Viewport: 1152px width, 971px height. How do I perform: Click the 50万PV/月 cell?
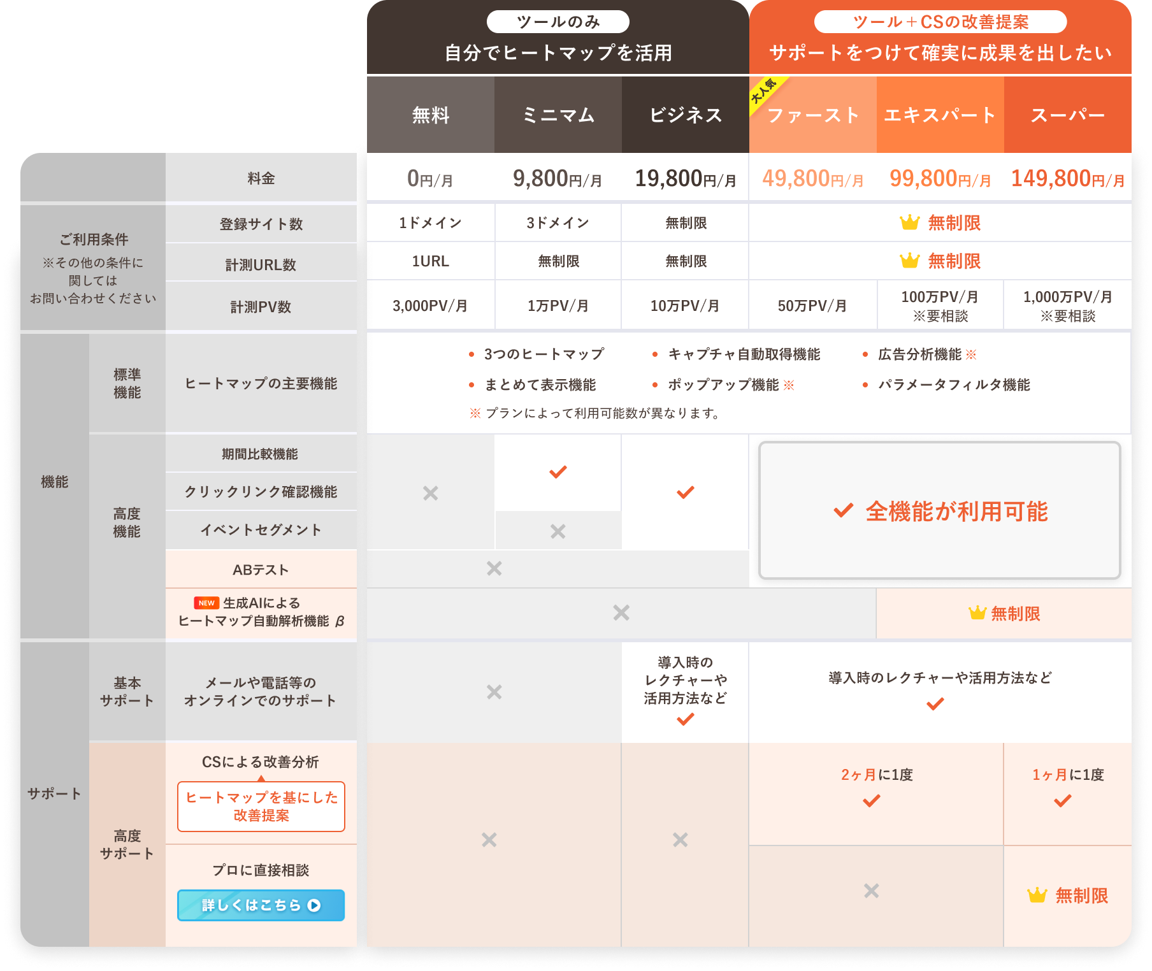click(x=813, y=306)
